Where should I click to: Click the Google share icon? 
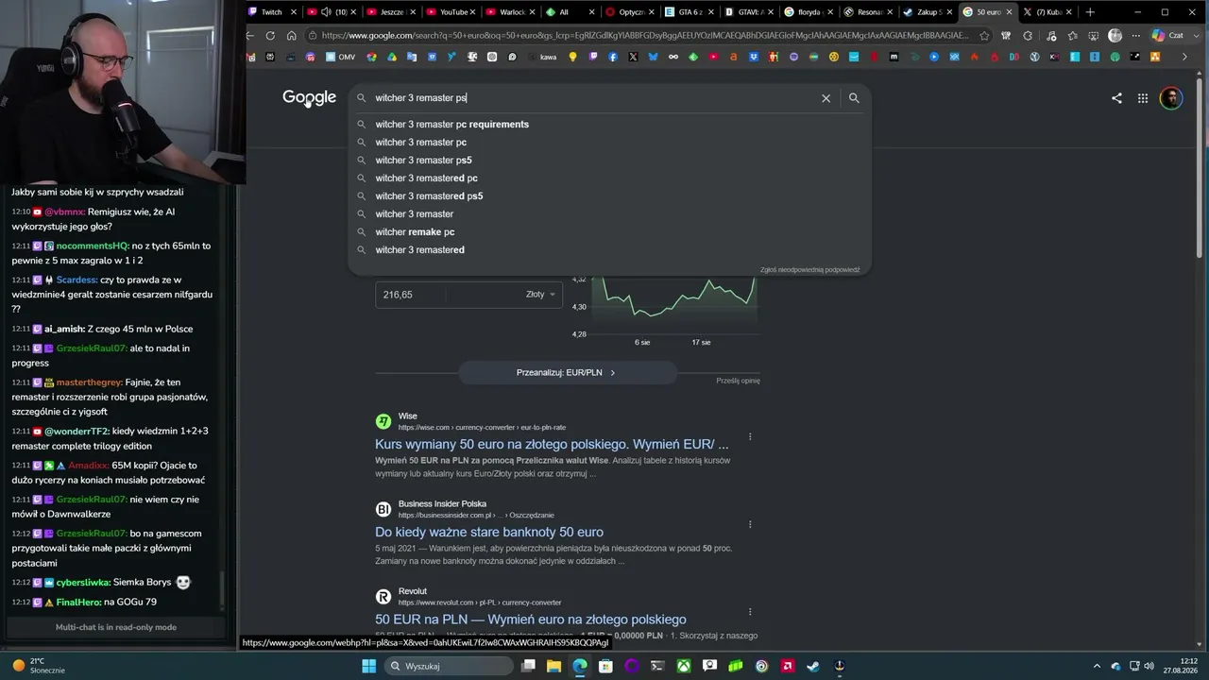(1116, 98)
